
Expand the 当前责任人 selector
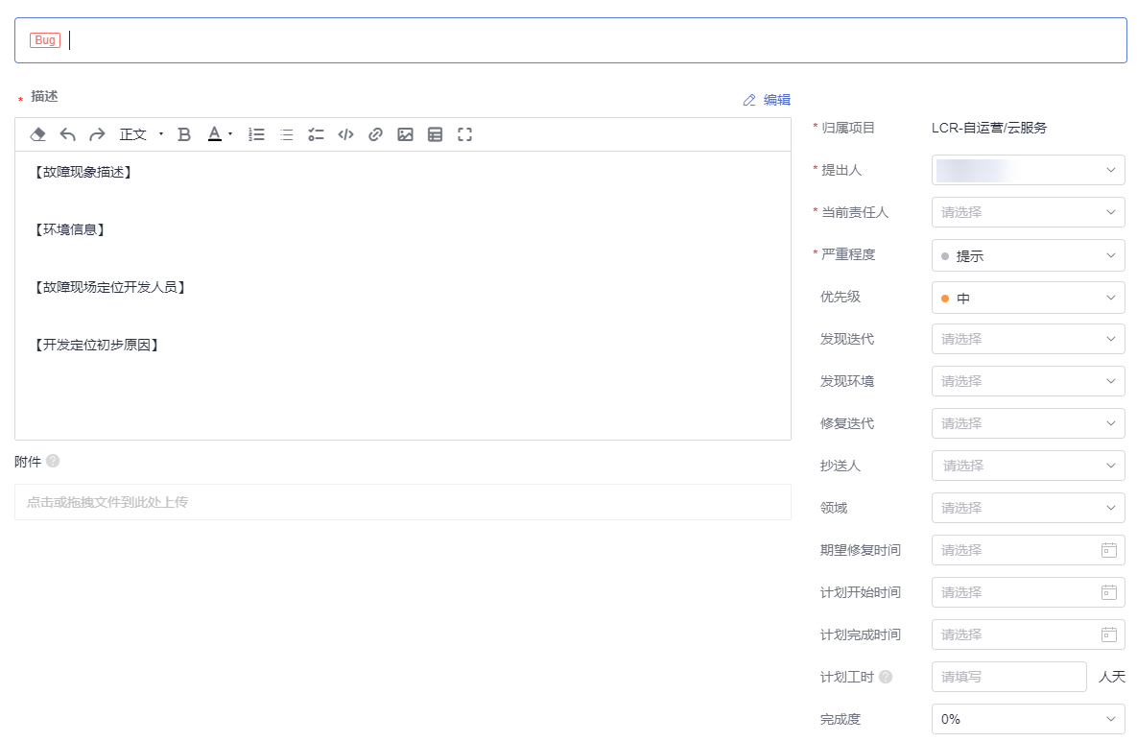pos(1028,213)
